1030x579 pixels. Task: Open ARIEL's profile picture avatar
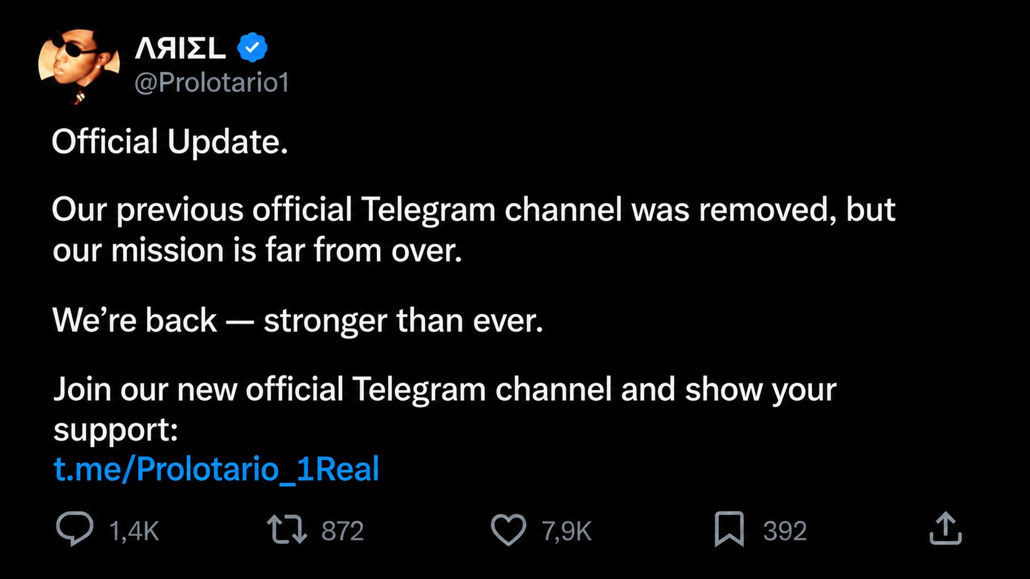pos(79,65)
